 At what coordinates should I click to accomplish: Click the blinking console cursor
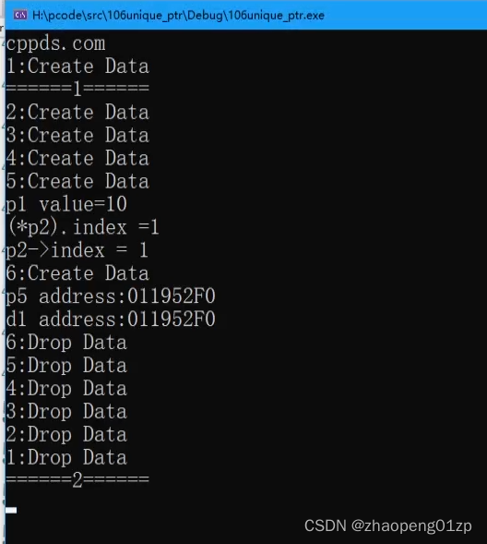[x=11, y=510]
